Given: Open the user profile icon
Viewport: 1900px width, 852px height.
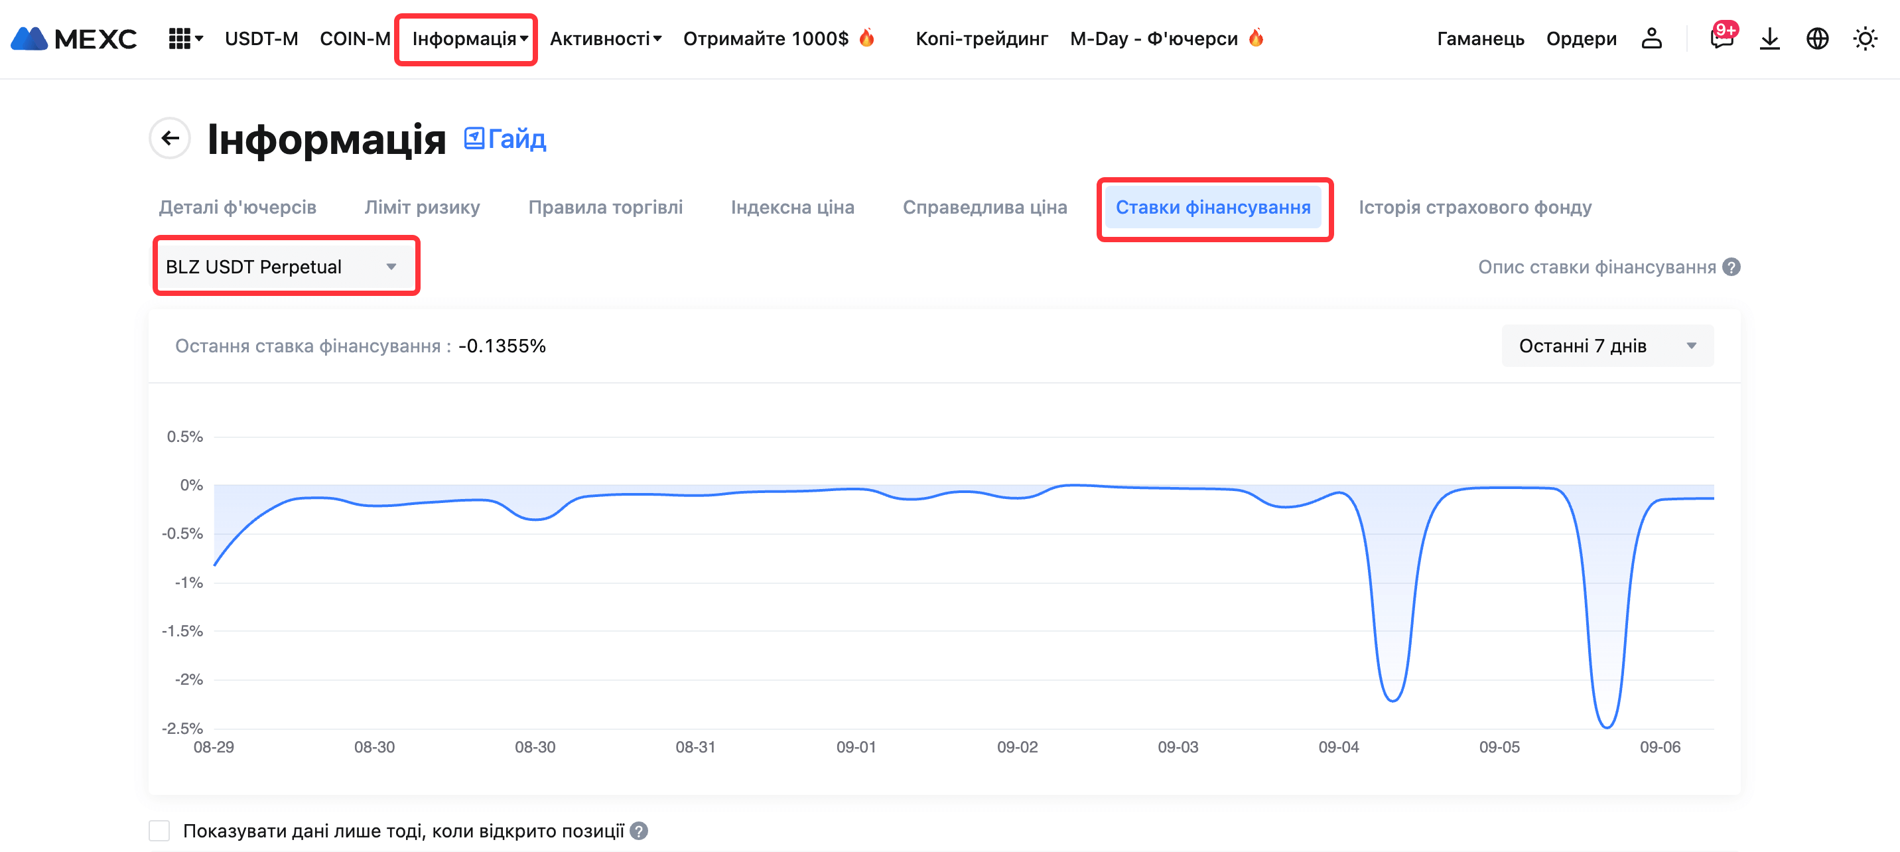Looking at the screenshot, I should pyautogui.click(x=1651, y=38).
